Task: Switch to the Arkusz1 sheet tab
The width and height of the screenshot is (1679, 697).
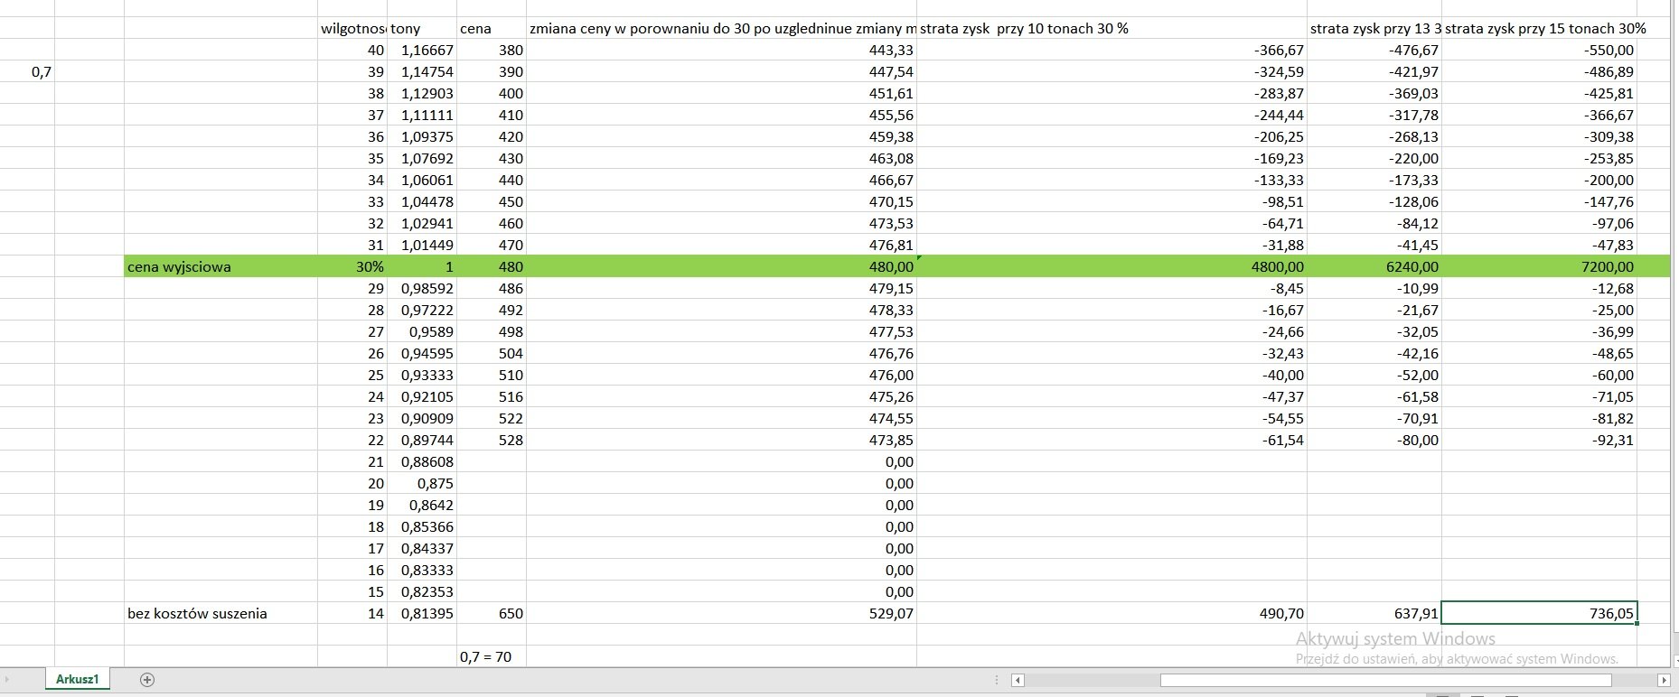Action: (77, 679)
